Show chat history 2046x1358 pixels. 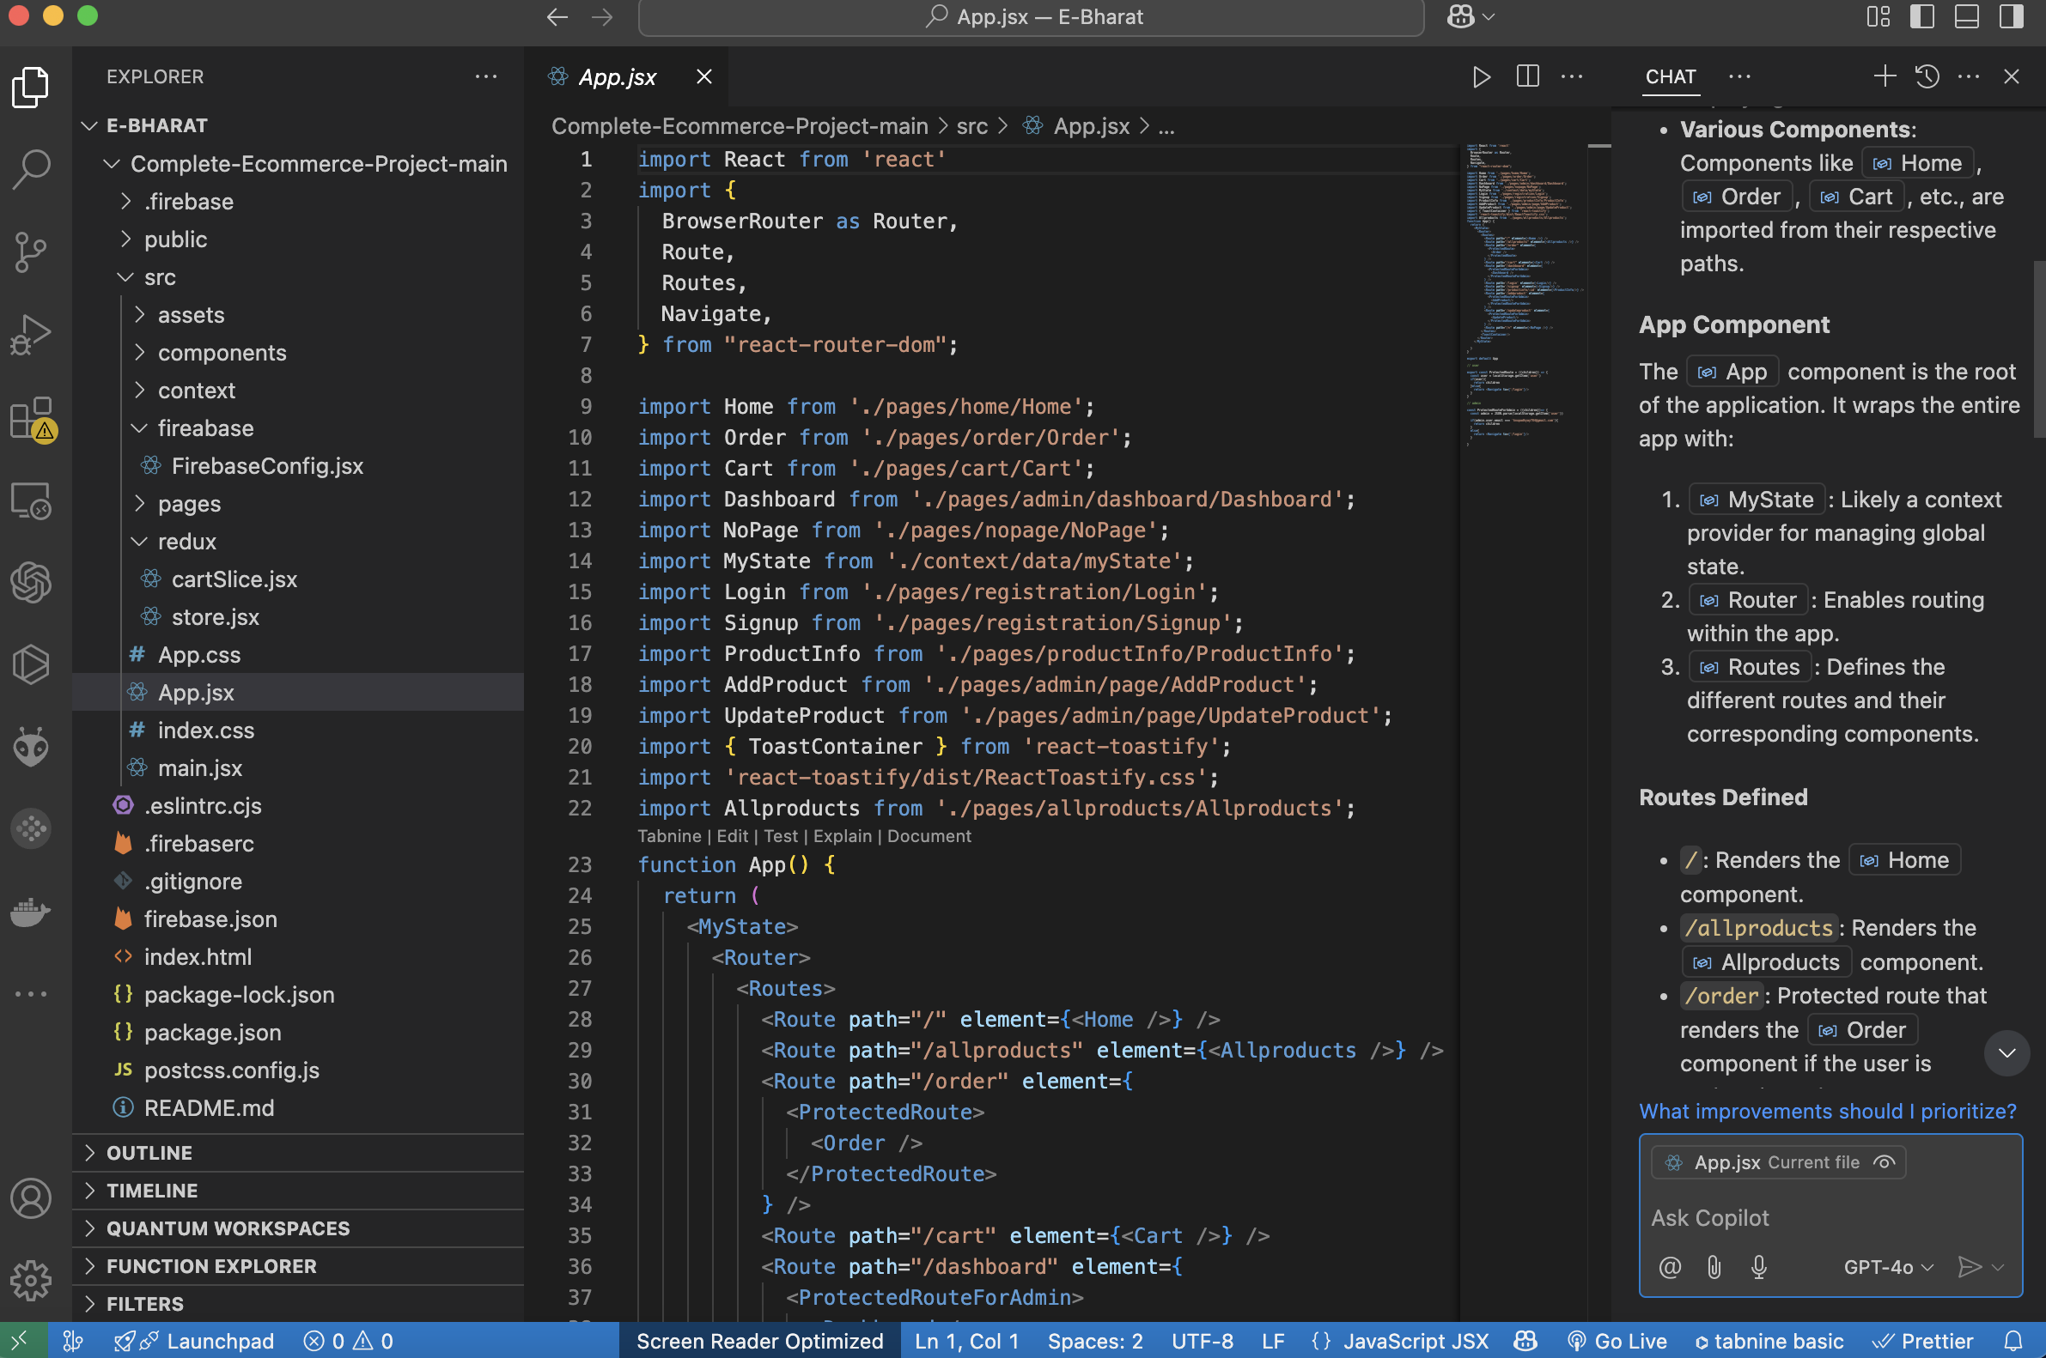tap(1927, 77)
